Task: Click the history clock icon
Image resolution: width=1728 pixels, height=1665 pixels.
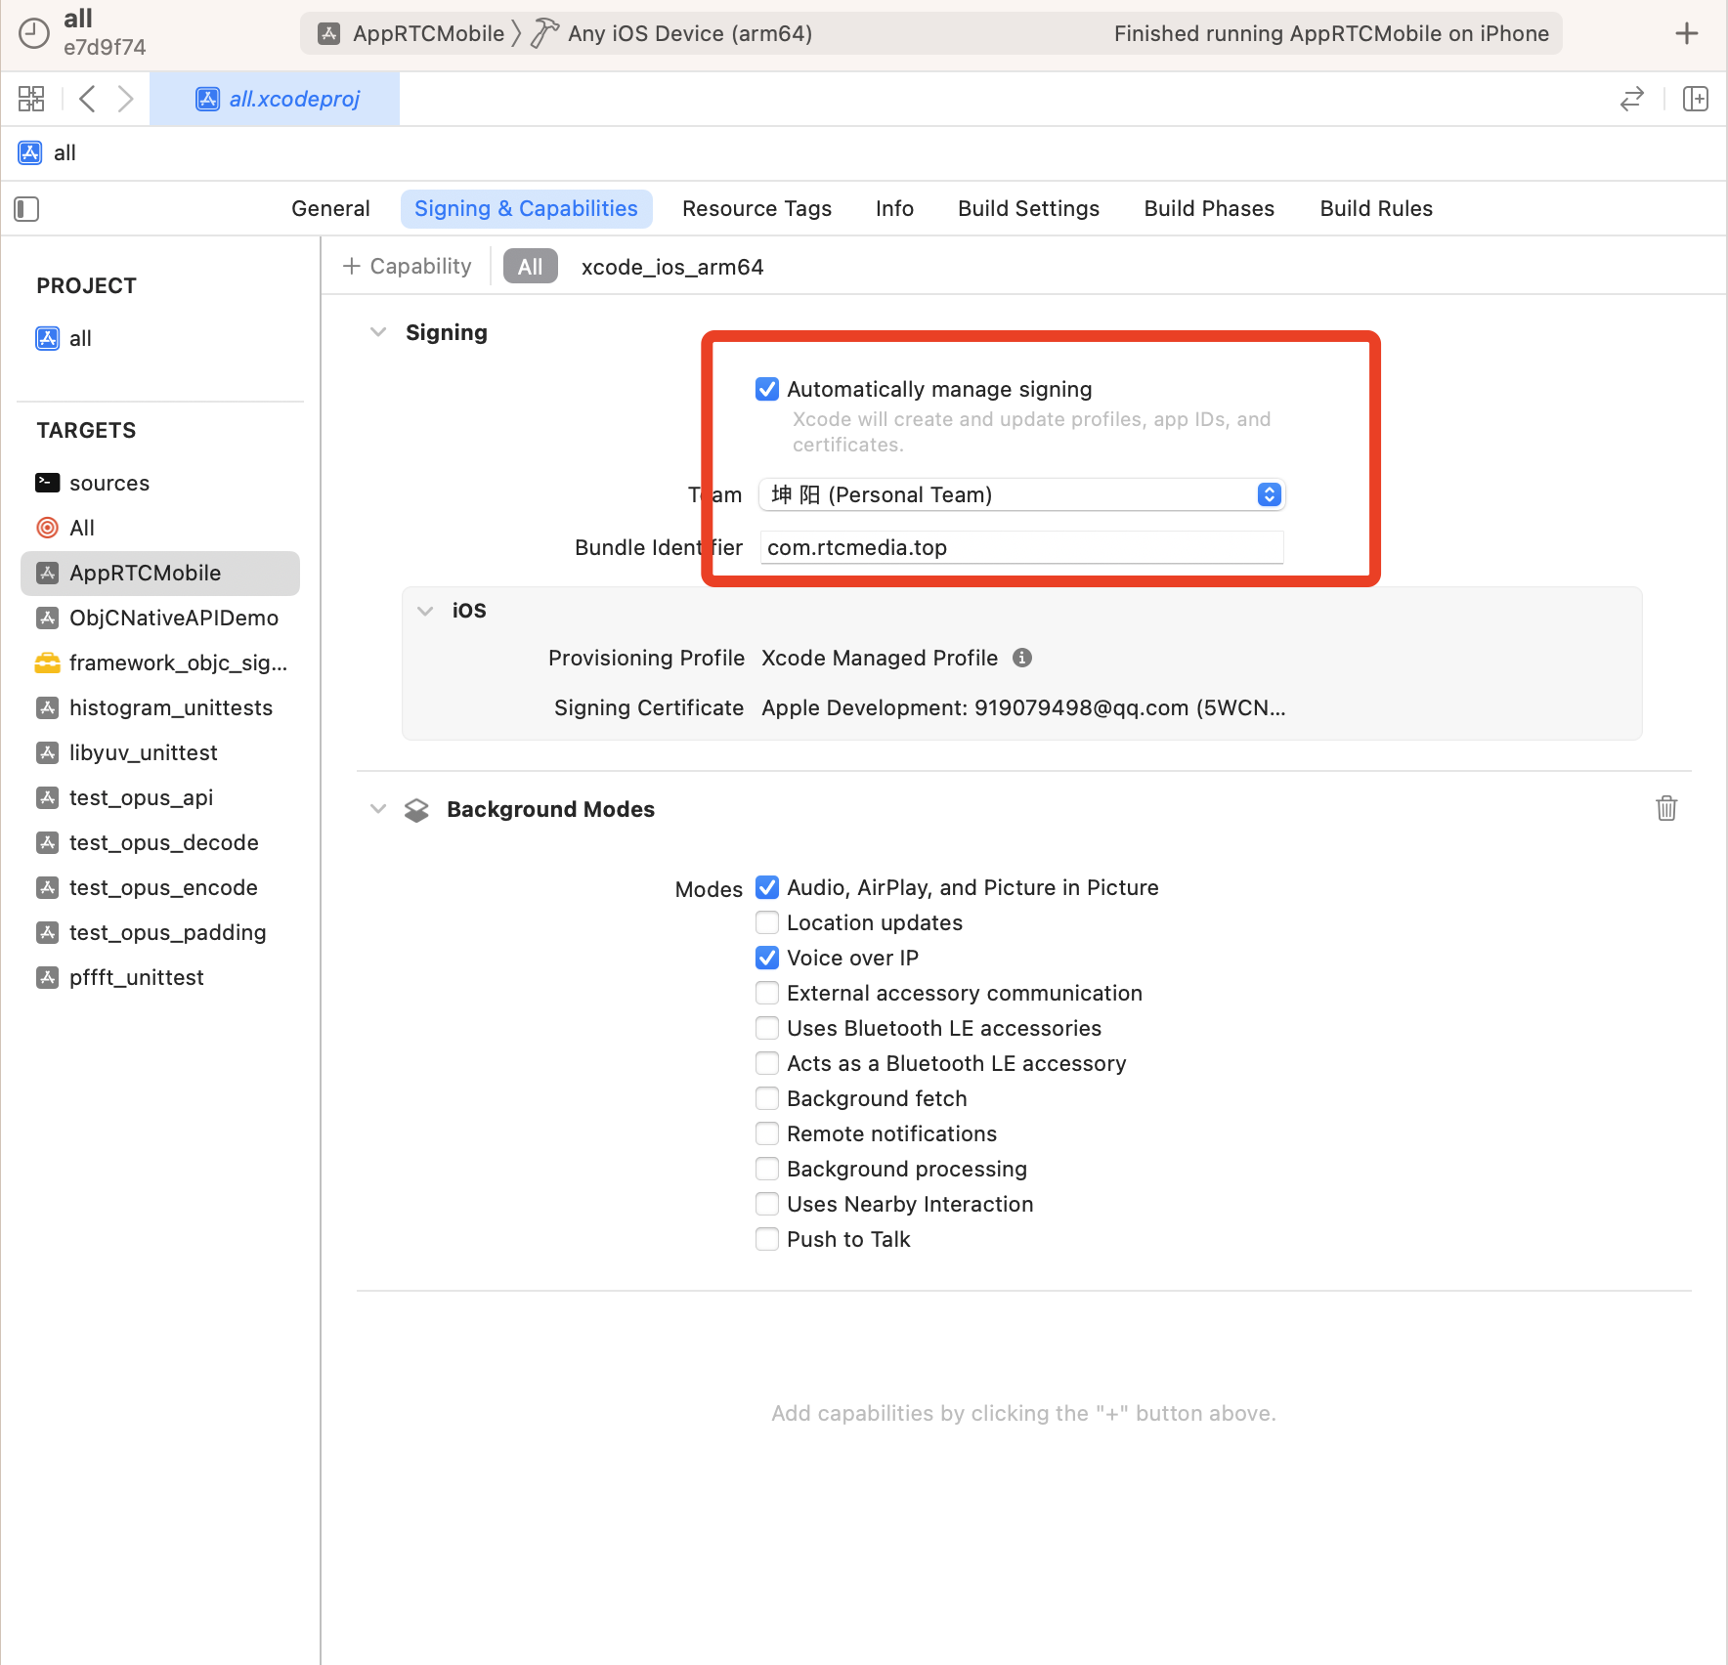Action: (34, 33)
